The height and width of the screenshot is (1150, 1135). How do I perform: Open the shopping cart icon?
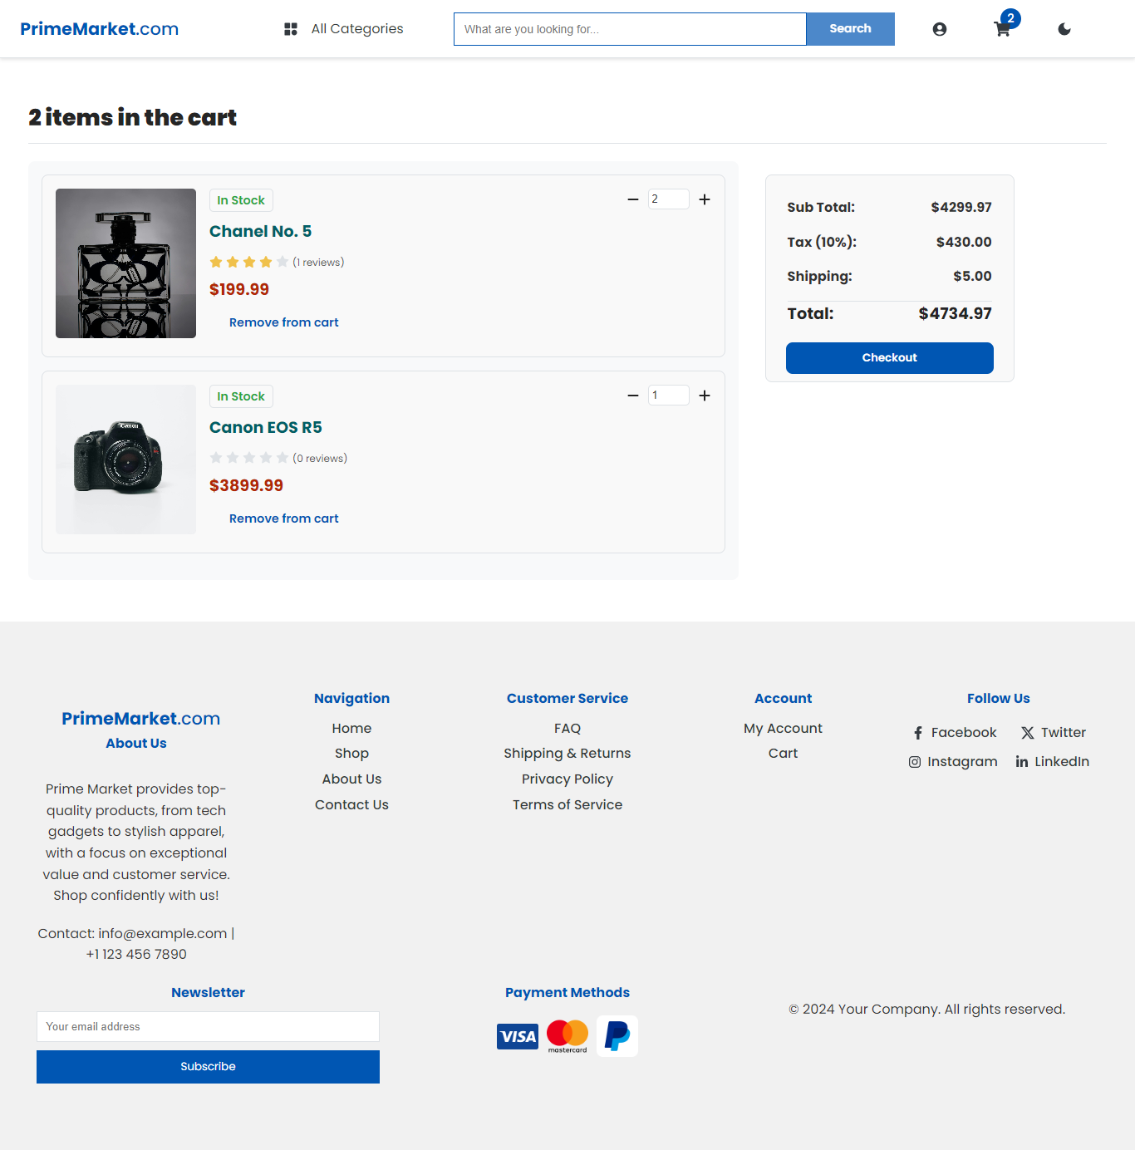coord(1002,28)
